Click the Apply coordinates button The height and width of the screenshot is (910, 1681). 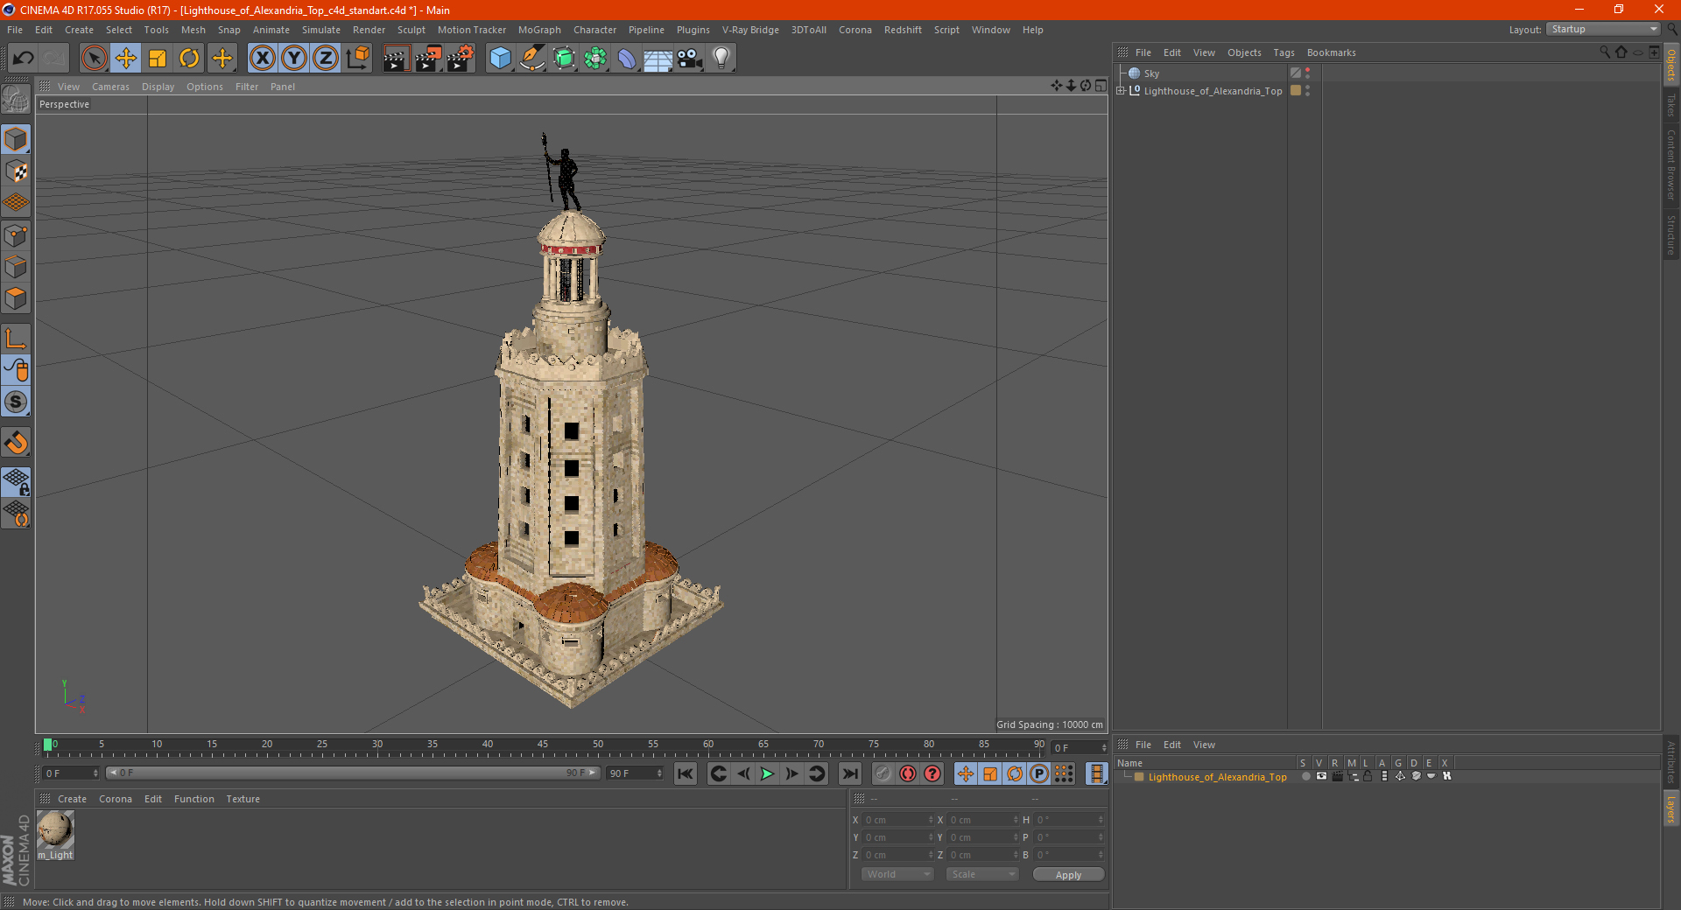tap(1068, 874)
